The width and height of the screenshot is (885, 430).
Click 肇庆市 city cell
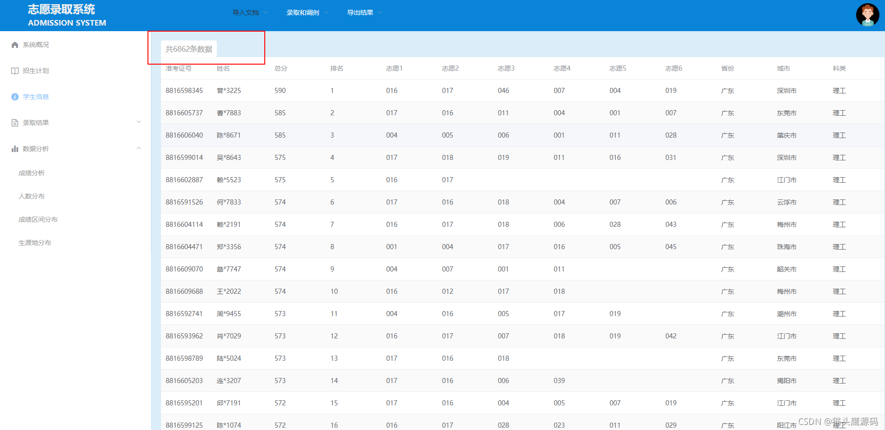point(787,135)
